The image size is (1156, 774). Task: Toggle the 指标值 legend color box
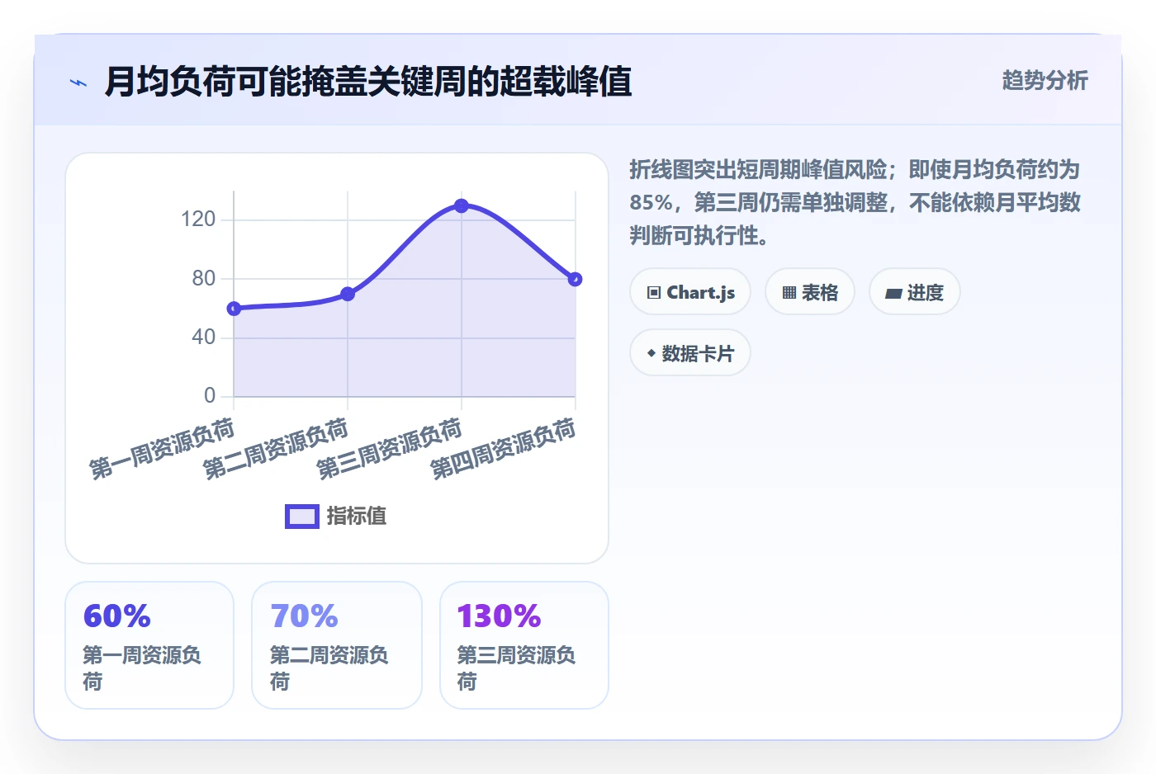click(302, 517)
